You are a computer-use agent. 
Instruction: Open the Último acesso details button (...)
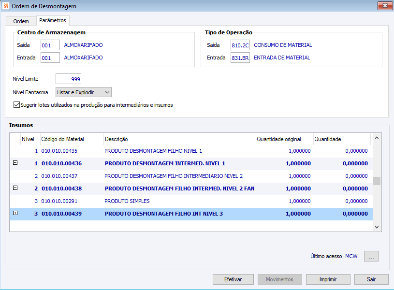tap(371, 256)
